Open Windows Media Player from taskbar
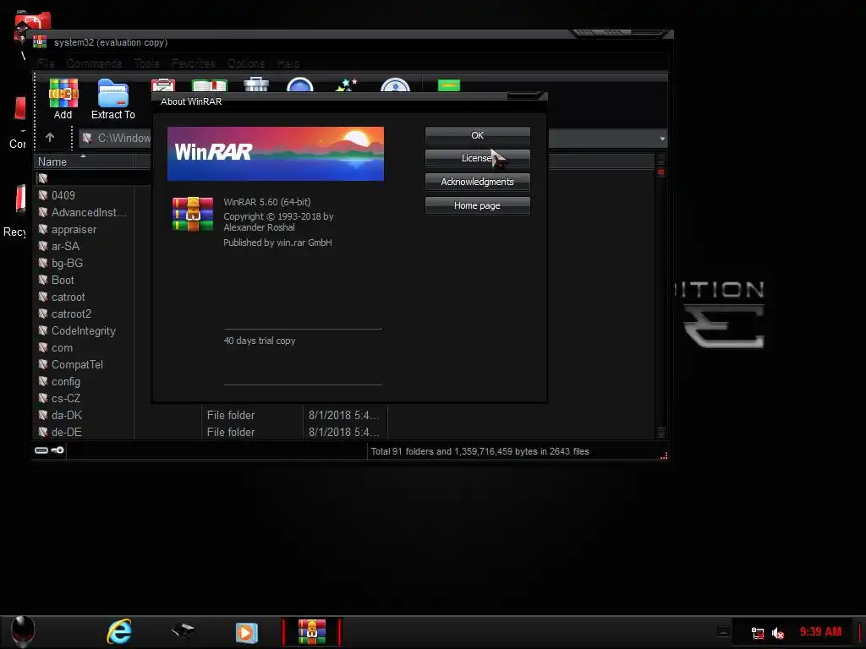This screenshot has height=649, width=866. [246, 632]
